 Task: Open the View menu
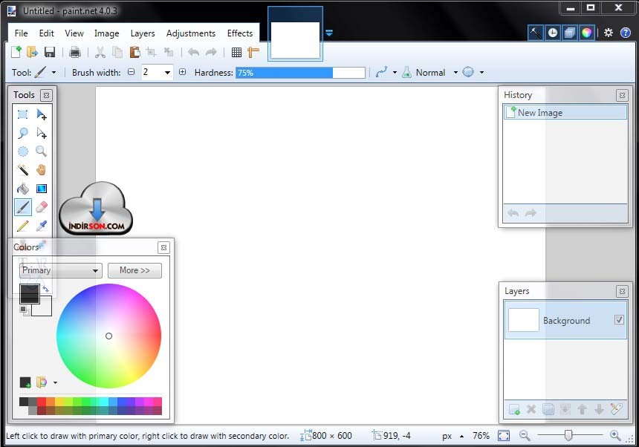74,33
